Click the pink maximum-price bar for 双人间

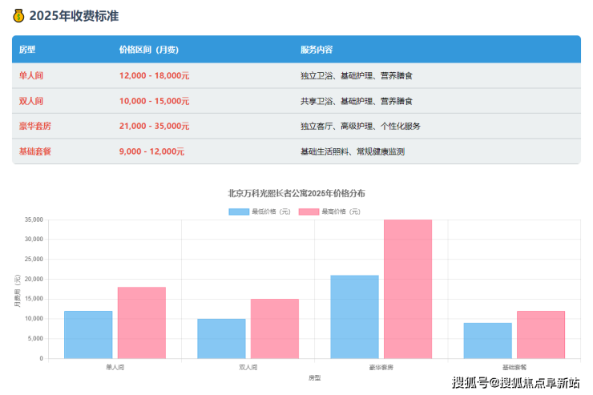click(x=275, y=328)
